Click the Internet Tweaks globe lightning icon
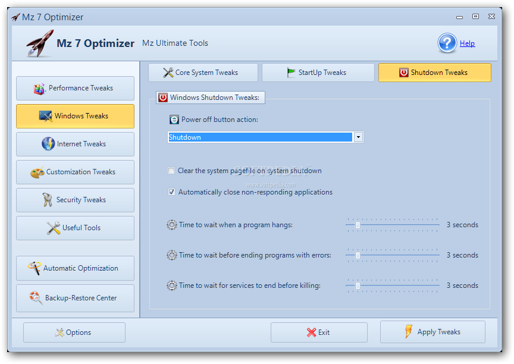 pos(48,144)
